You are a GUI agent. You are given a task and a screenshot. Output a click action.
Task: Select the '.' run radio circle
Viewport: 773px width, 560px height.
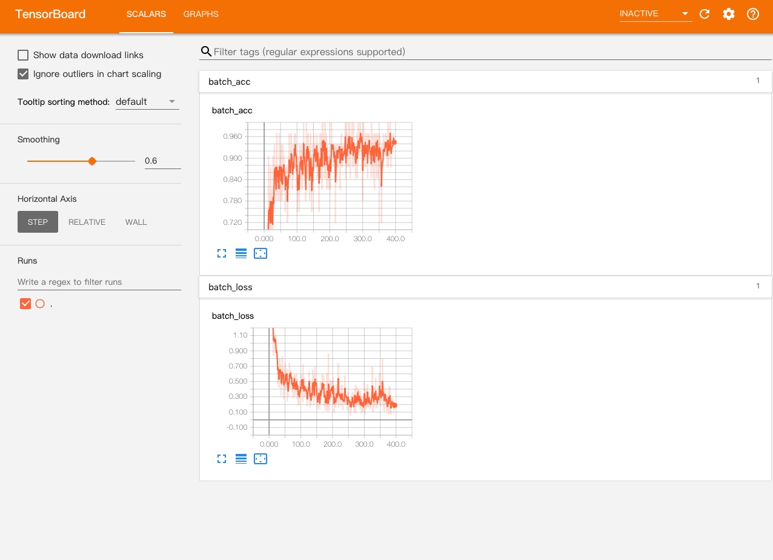pyautogui.click(x=40, y=304)
